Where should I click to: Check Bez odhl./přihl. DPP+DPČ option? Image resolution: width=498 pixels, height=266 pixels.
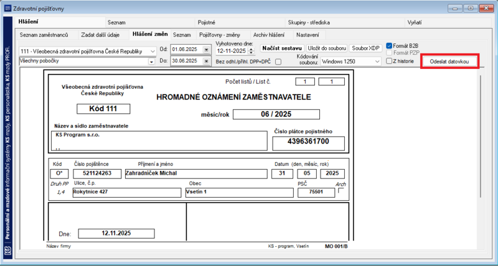click(278, 62)
